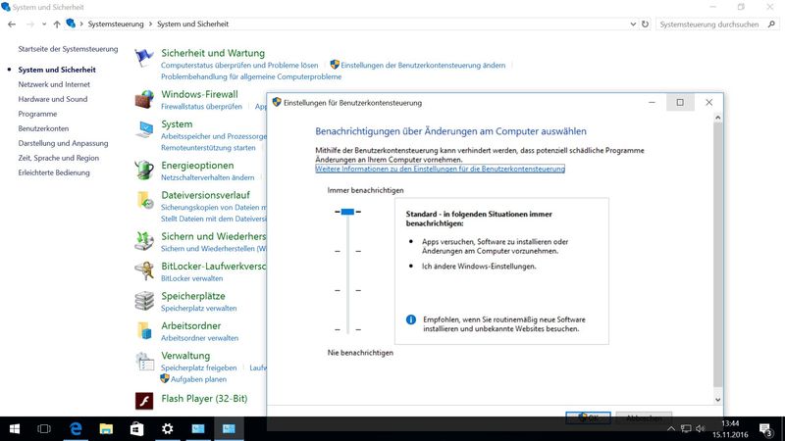Click the Sicherheit und Wartung flag icon

(144, 58)
